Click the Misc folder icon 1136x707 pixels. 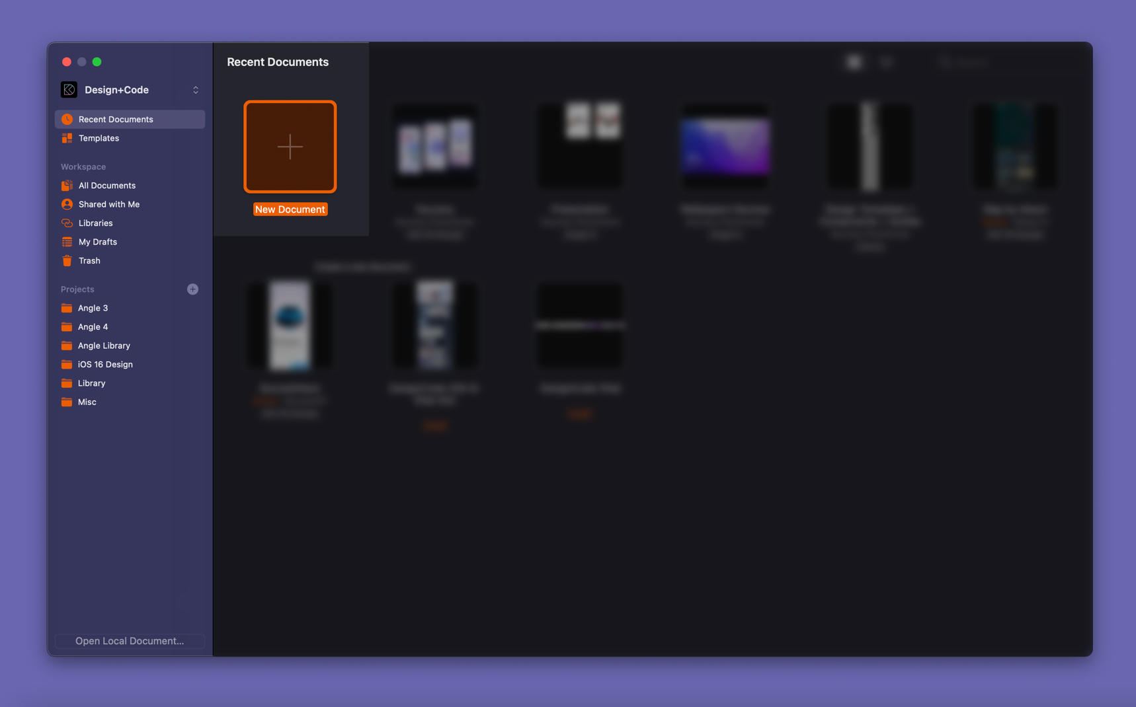click(67, 402)
